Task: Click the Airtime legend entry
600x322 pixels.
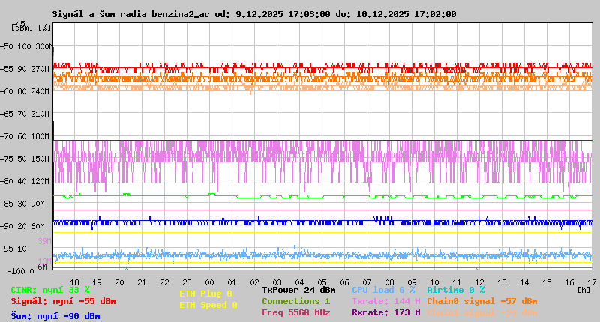Action: pos(455,290)
